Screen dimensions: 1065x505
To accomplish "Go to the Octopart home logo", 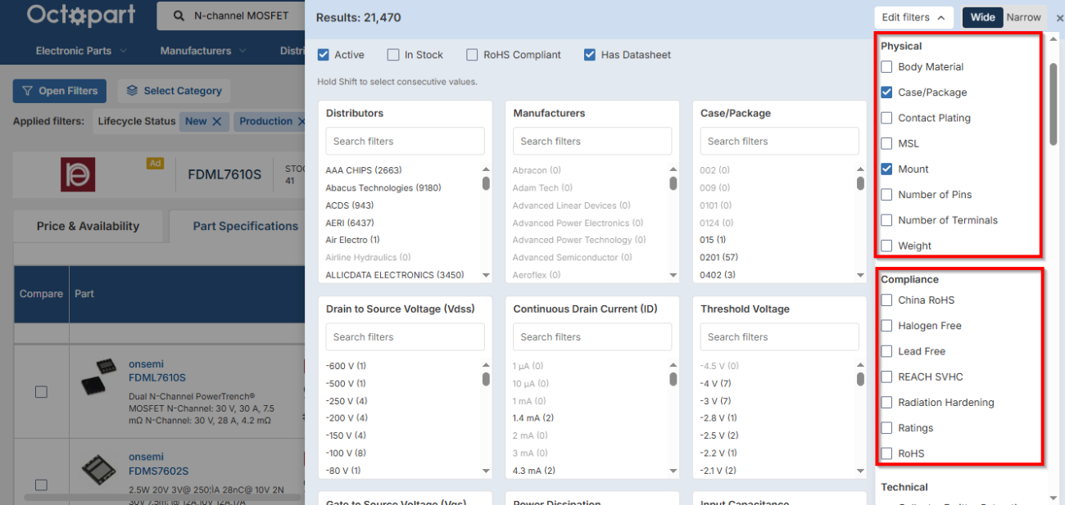I will point(81,15).
